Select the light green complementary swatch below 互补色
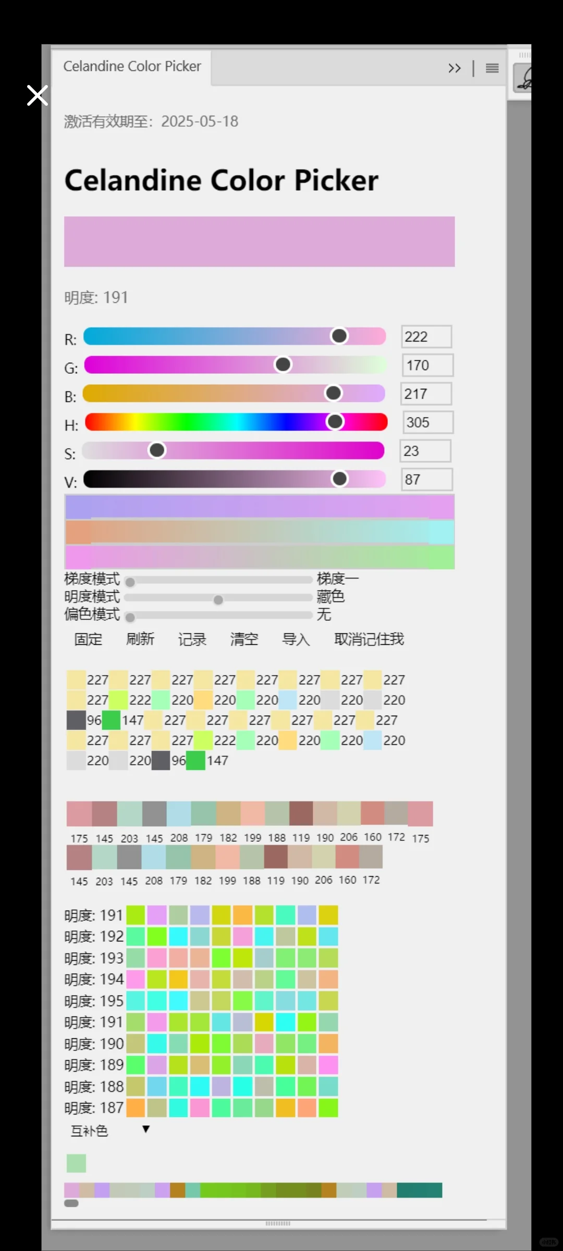Viewport: 563px width, 1251px height. click(77, 1163)
